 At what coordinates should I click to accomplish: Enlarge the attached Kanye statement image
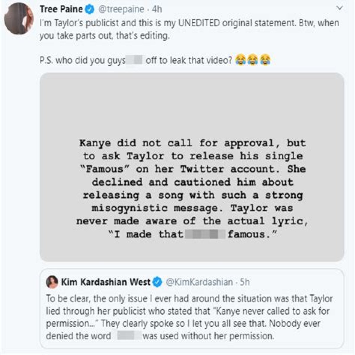(192, 167)
